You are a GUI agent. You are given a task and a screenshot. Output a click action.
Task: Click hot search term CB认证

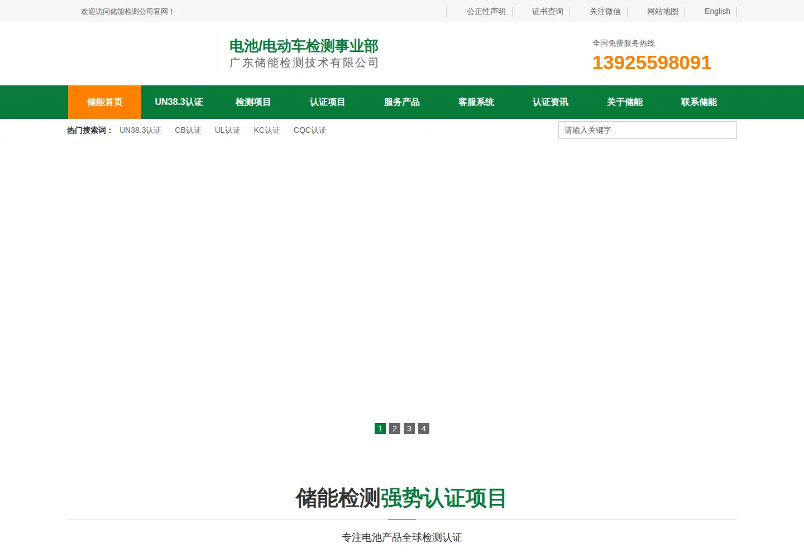188,130
